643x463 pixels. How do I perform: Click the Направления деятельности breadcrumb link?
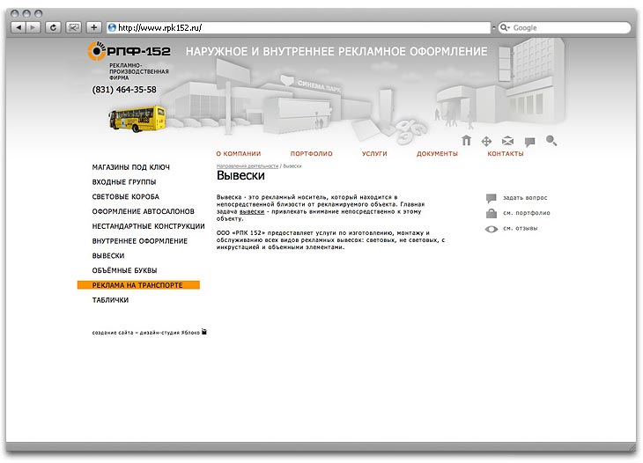tap(248, 166)
